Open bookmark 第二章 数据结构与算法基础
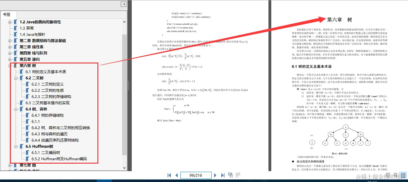Screen dimensions: 408x182 pyautogui.click(x=43, y=41)
